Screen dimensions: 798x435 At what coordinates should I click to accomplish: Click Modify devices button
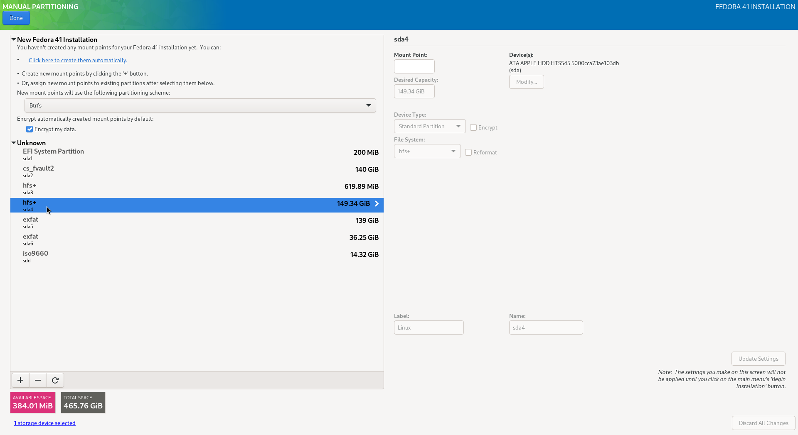527,82
